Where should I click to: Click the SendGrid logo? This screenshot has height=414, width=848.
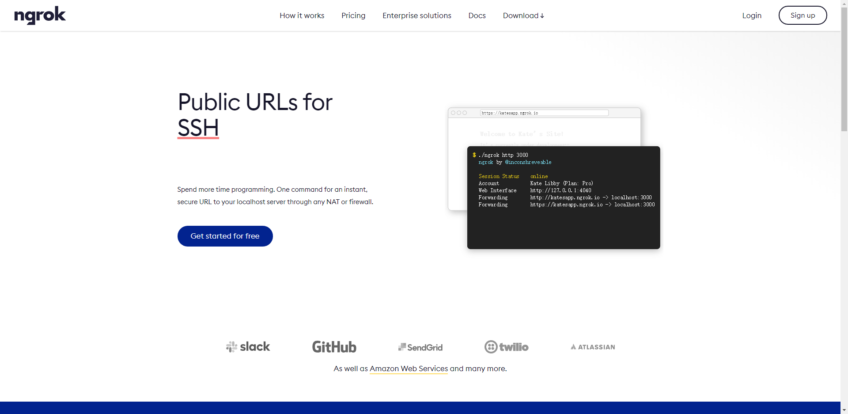point(420,347)
